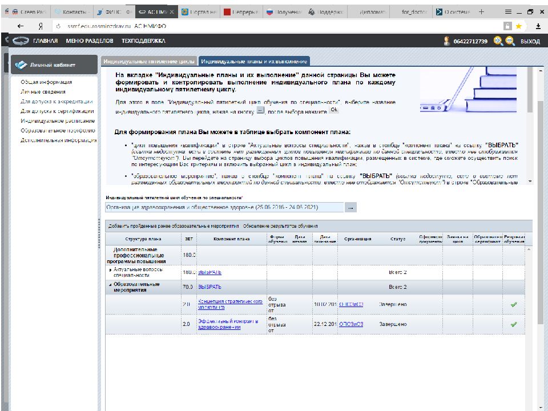The width and height of the screenshot is (548, 411).
Task: Click the specialty five-year cycle input field
Action: click(224, 207)
